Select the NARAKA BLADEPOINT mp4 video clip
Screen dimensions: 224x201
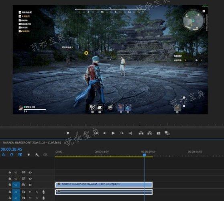[x=104, y=185]
